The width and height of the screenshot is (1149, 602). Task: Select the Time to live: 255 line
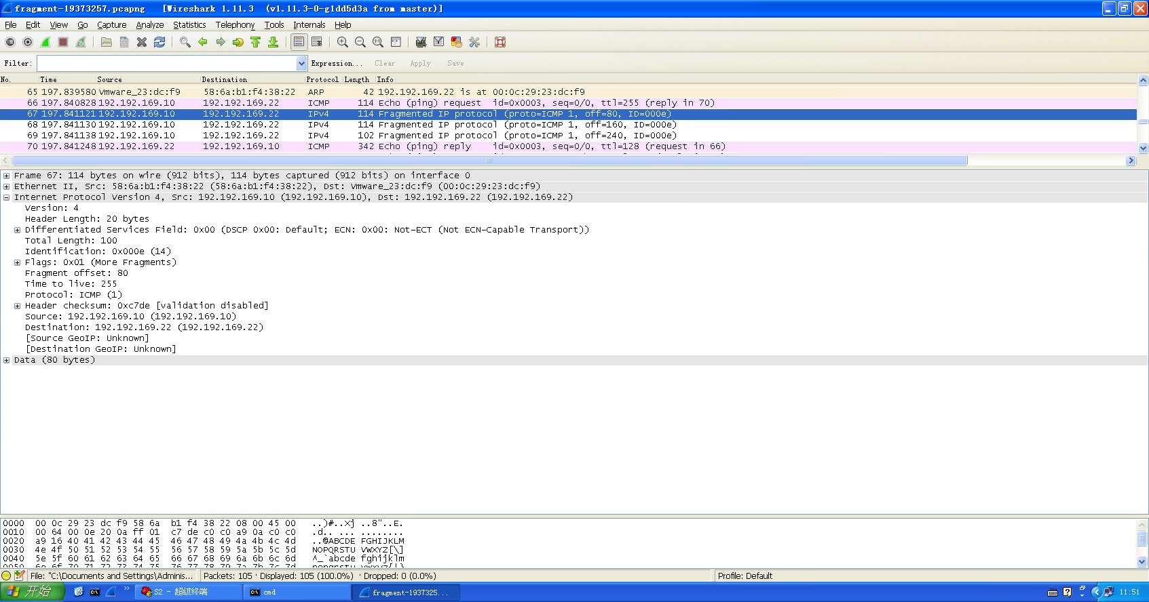click(x=71, y=284)
